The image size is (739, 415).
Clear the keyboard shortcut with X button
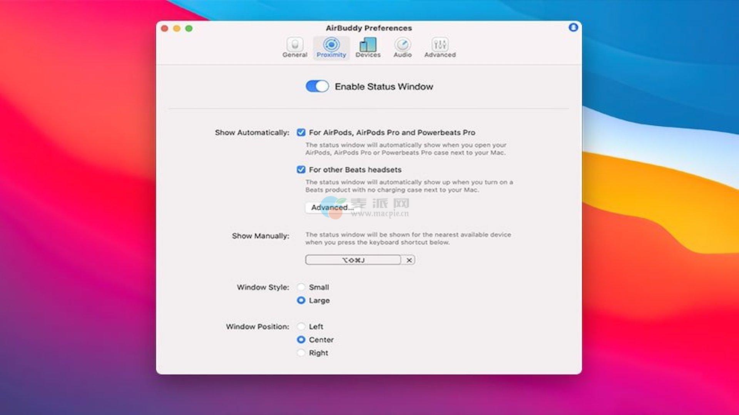click(x=409, y=260)
